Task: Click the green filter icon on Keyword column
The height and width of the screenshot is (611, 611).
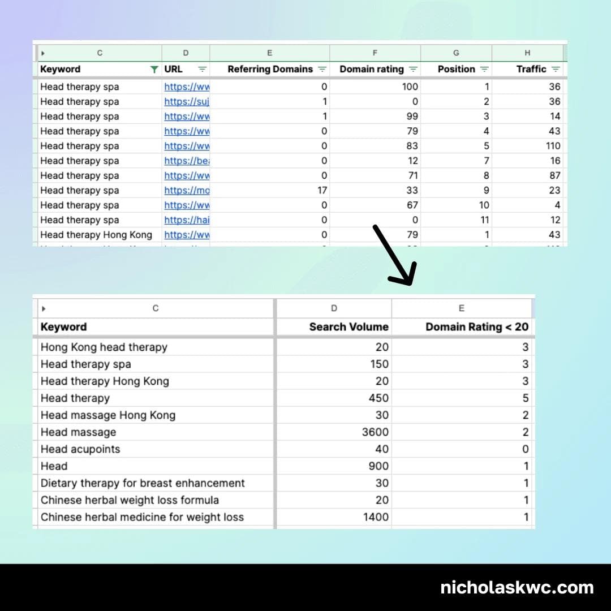Action: point(154,70)
